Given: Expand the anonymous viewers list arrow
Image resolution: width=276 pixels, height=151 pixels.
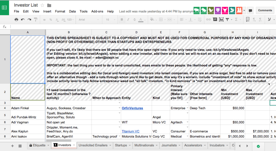Looking at the screenshot, I should point(244,11).
